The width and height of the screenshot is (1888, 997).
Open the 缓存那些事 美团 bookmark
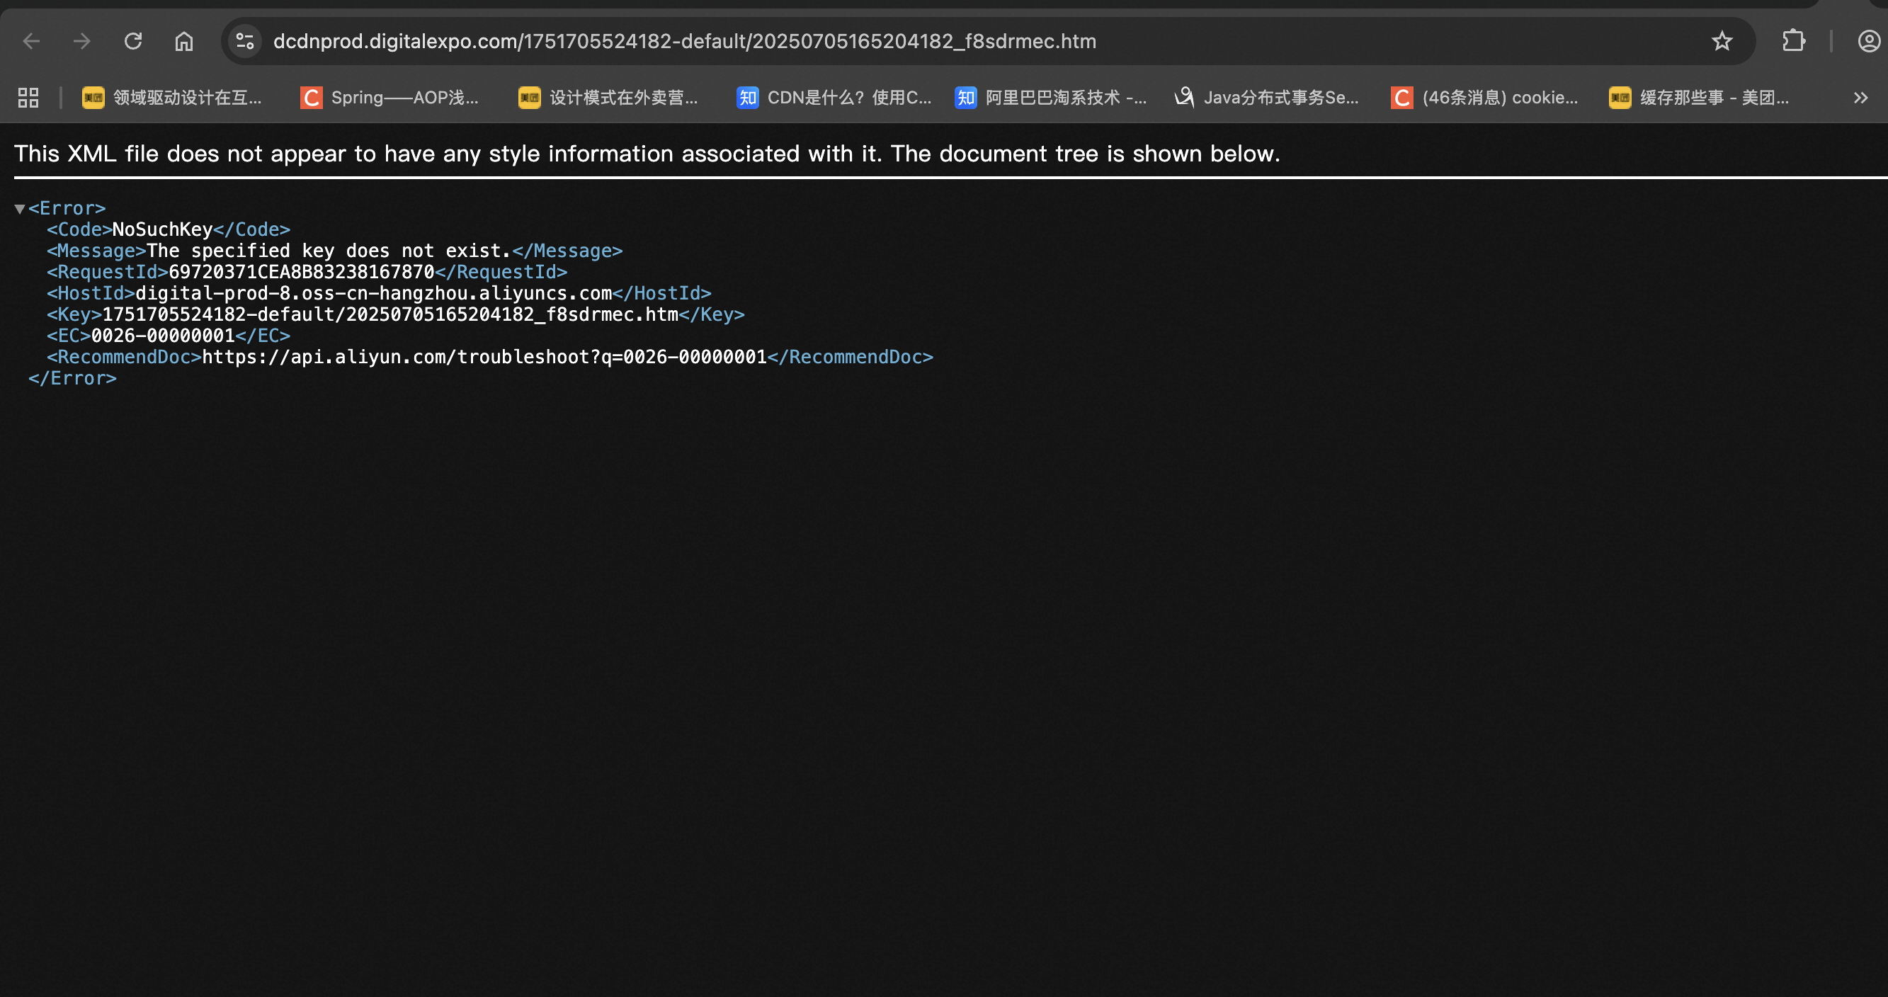(1699, 98)
